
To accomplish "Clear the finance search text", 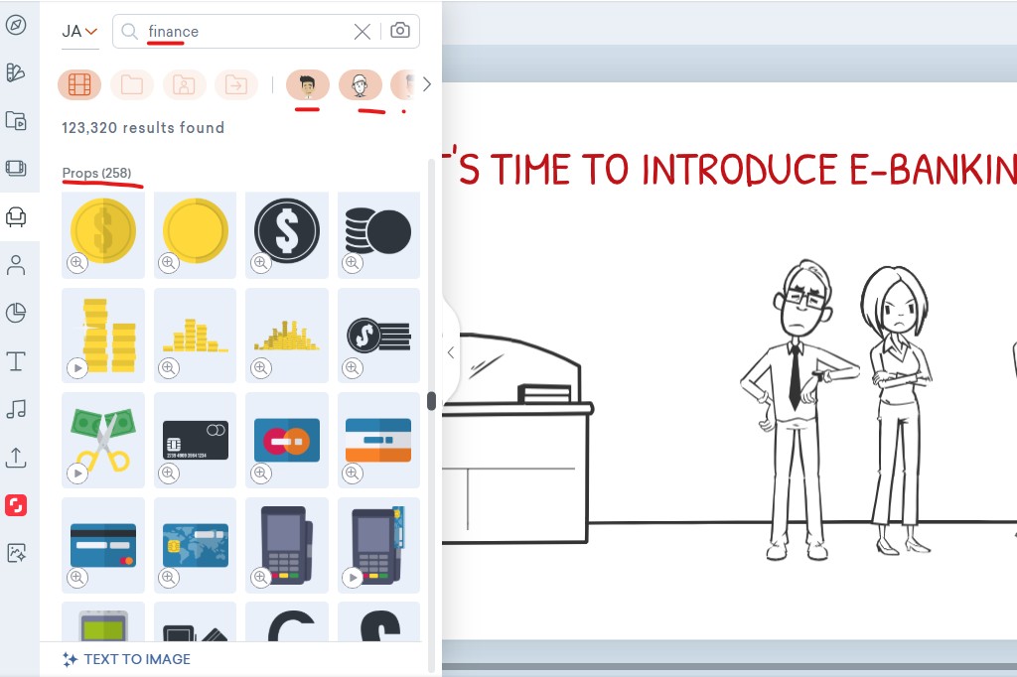I will click(363, 32).
